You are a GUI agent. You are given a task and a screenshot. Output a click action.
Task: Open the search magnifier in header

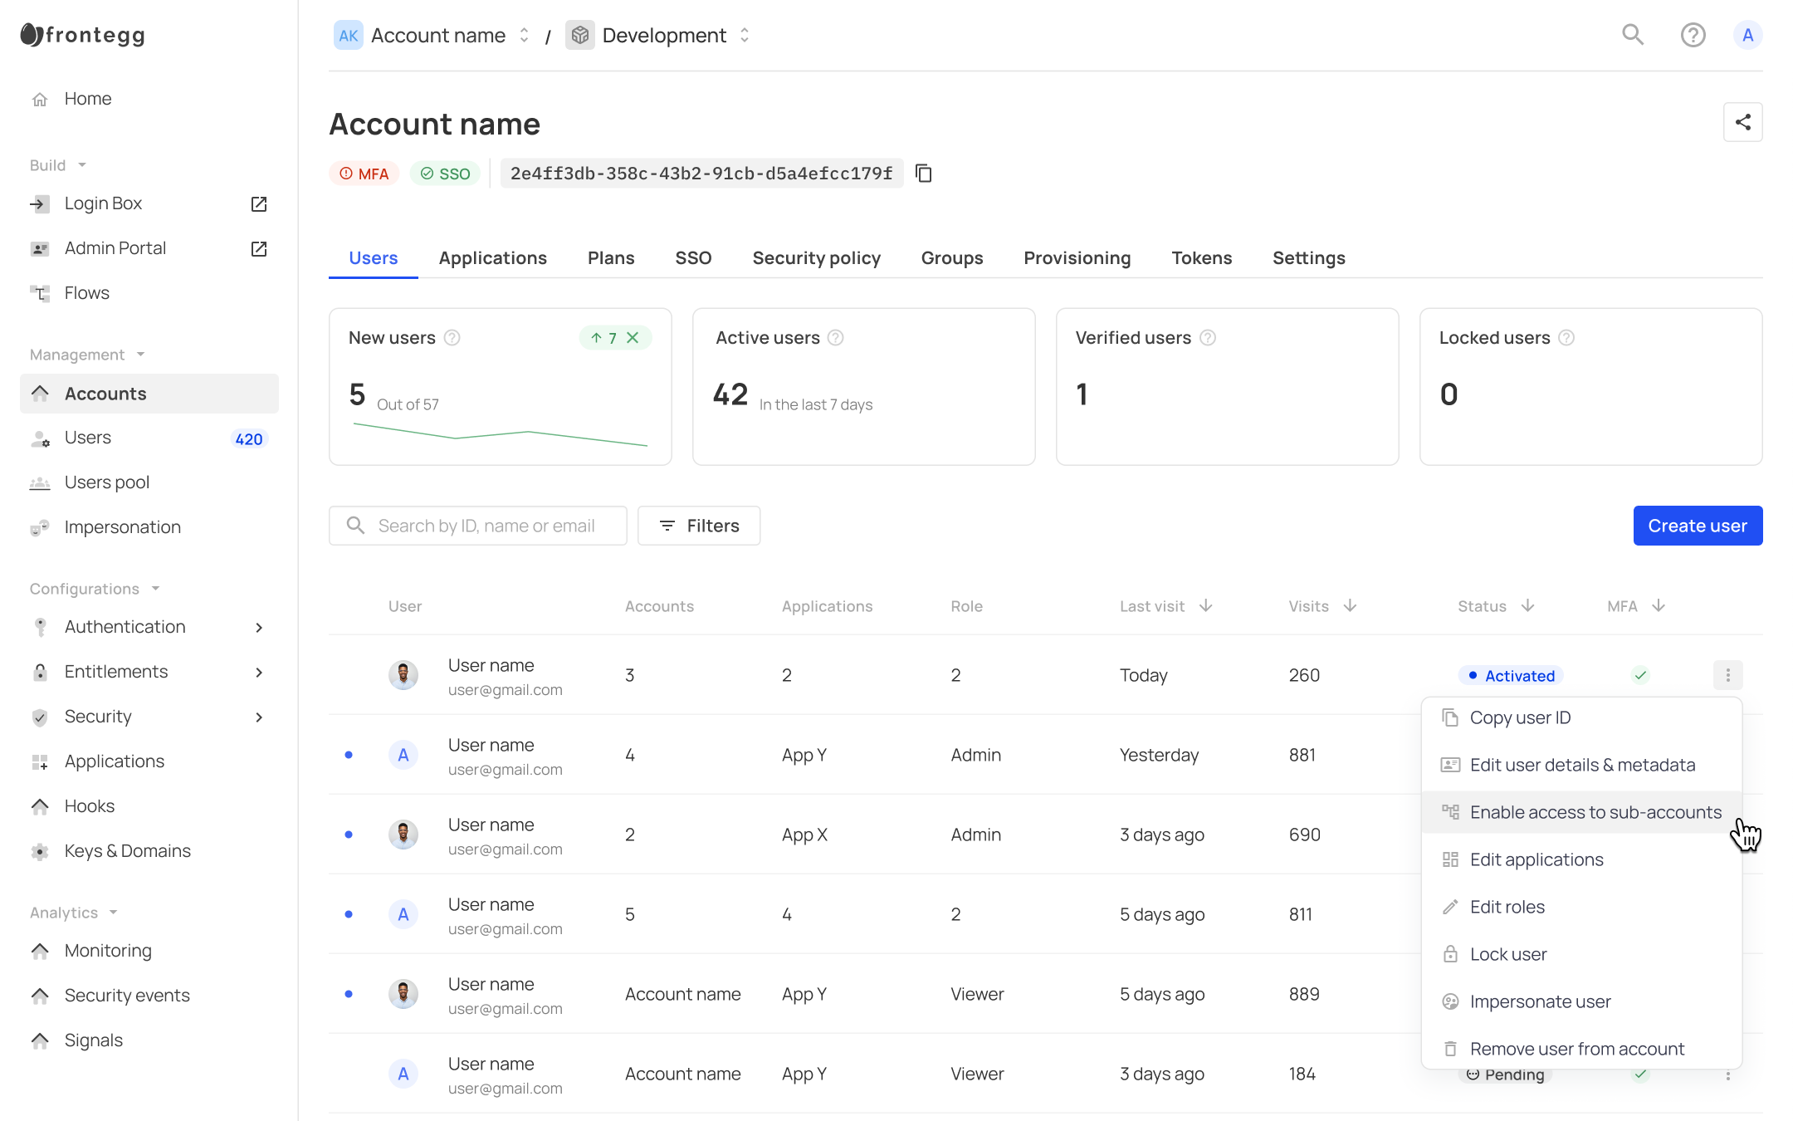point(1633,35)
